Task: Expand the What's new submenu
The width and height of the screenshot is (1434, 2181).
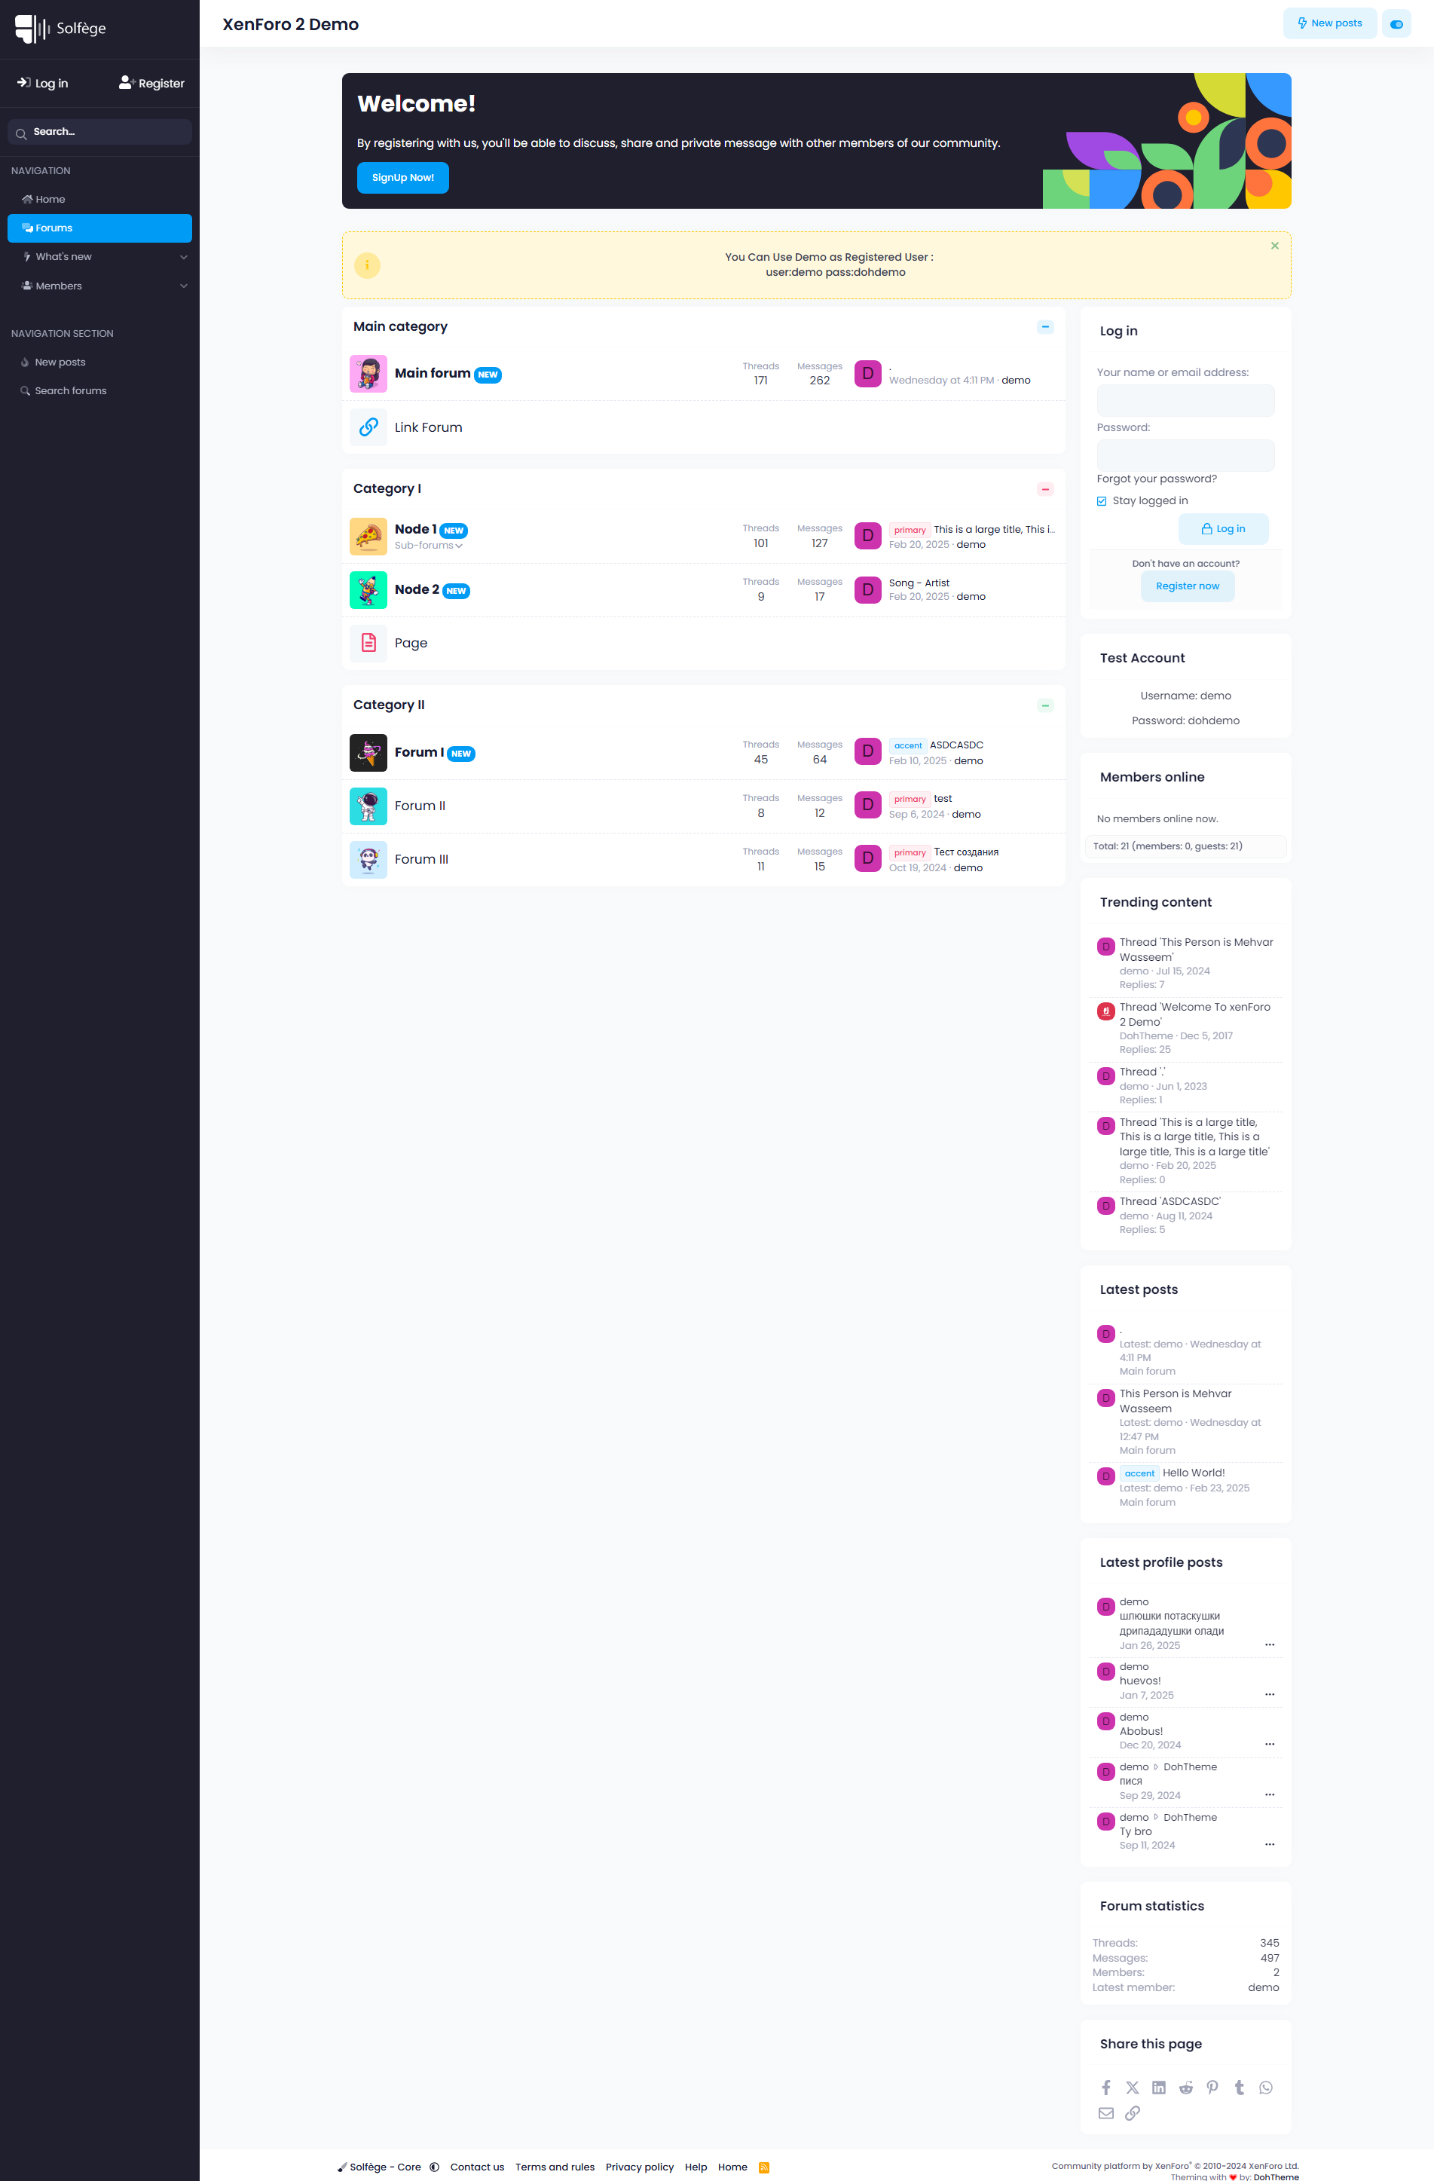Action: 183,258
